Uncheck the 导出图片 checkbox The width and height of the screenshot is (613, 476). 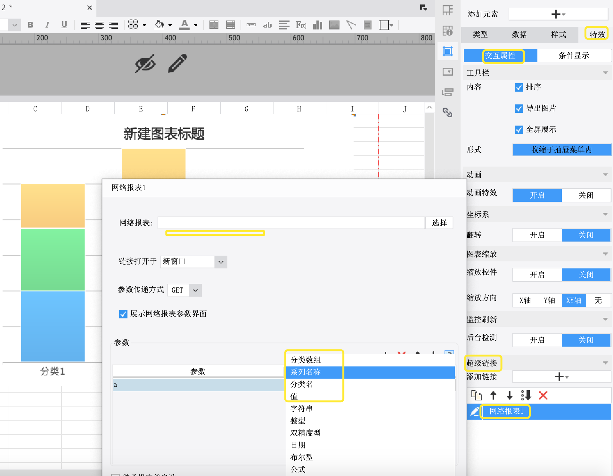(x=519, y=108)
